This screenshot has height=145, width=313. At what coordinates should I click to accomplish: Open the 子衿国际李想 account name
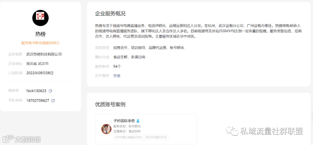124,121
